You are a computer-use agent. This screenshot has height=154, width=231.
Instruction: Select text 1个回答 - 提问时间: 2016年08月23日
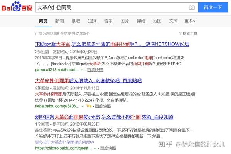pos(67,124)
